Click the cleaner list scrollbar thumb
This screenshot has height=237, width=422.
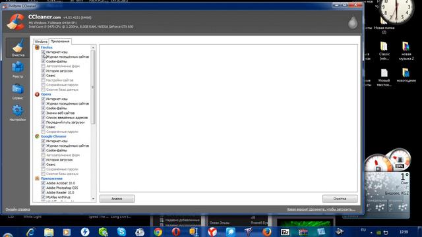pos(93,88)
